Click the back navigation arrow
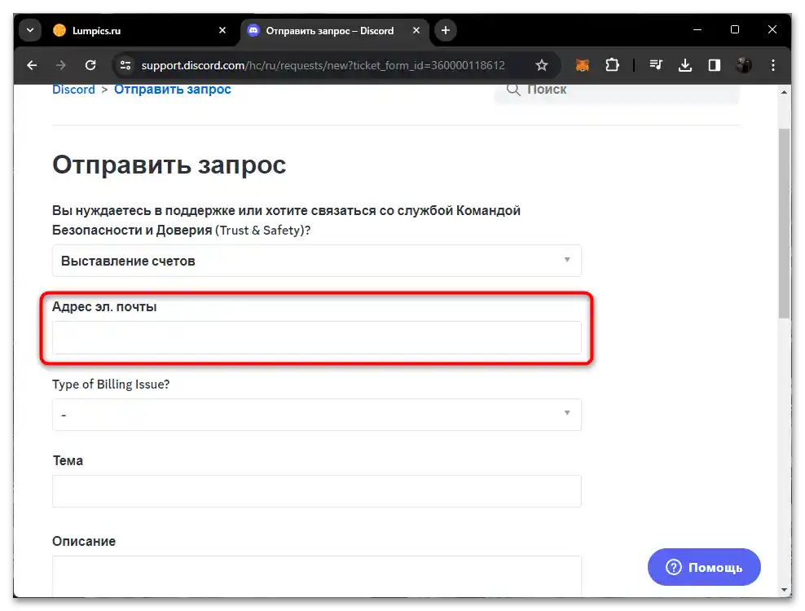The image size is (805, 611). coord(32,65)
